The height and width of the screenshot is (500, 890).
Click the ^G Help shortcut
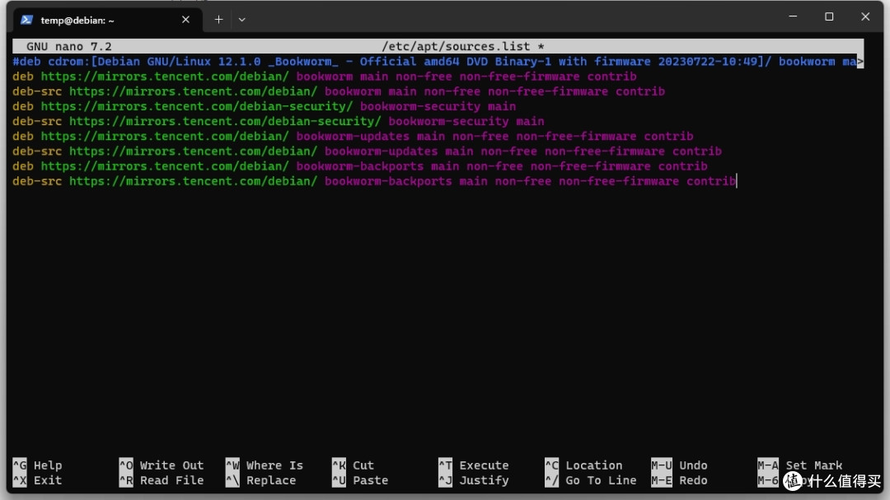click(38, 465)
